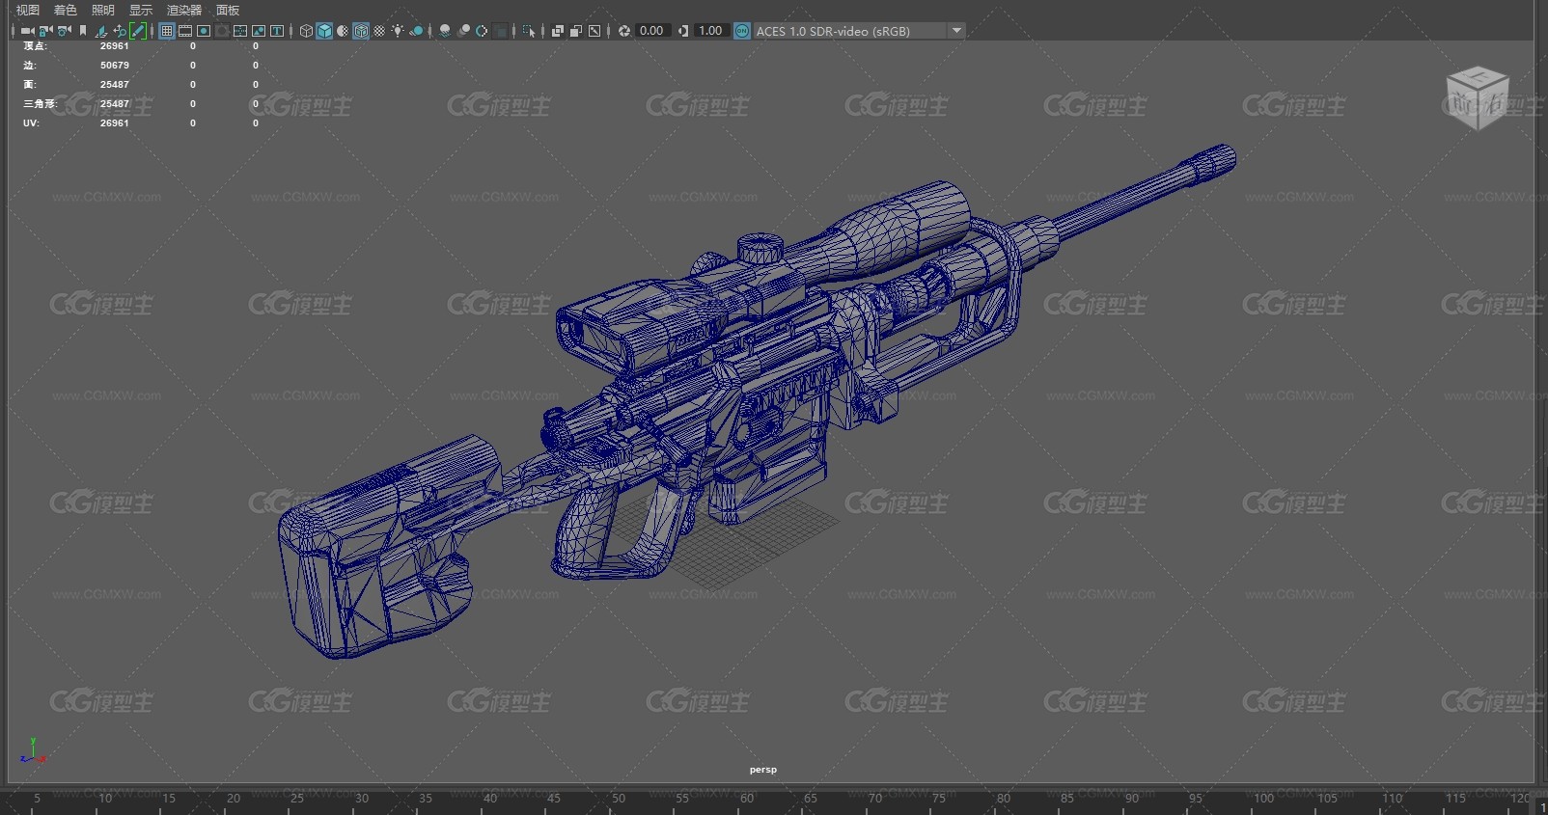Viewport: 1548px width, 815px height.
Task: Click the Gamma reset icon
Action: click(x=683, y=31)
